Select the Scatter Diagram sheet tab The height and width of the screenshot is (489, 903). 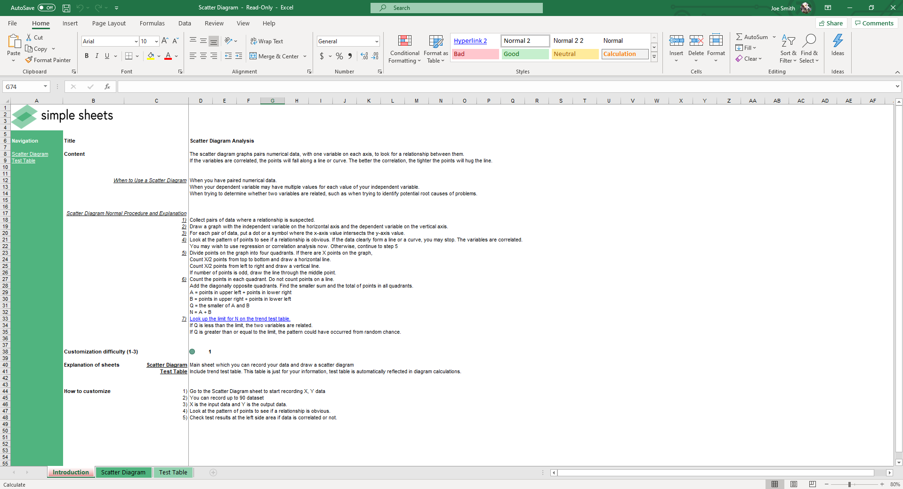click(x=123, y=473)
